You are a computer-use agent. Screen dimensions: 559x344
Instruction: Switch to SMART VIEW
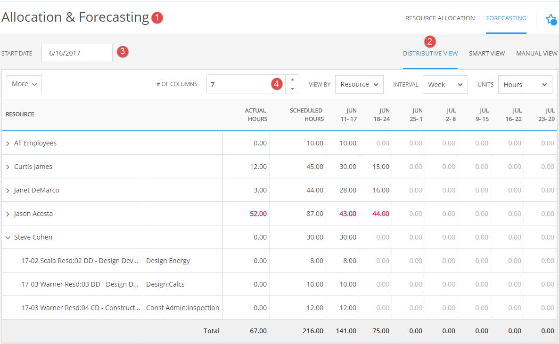(487, 53)
